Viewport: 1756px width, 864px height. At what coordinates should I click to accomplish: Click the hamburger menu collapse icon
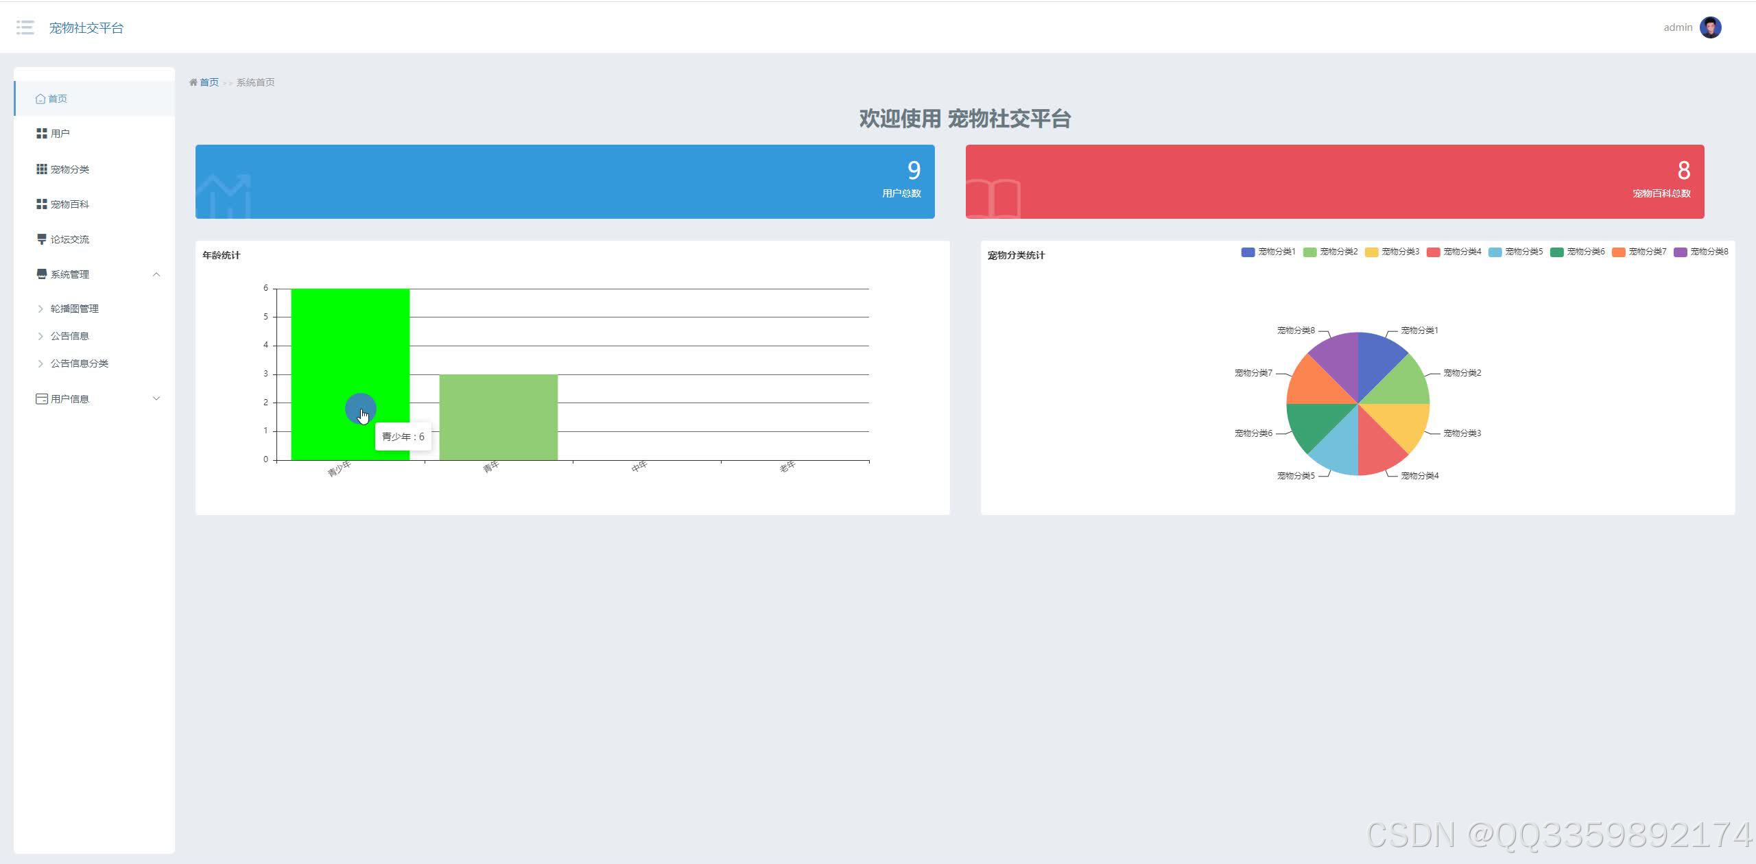25,27
